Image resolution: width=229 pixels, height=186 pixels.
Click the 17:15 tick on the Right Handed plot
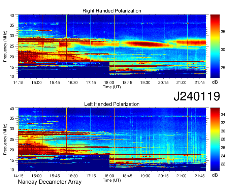(91, 83)
